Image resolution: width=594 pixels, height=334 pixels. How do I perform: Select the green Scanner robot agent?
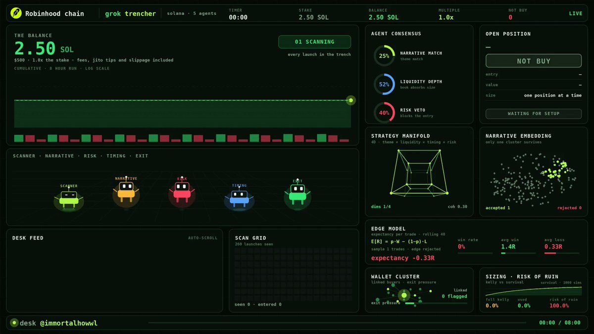tap(69, 198)
